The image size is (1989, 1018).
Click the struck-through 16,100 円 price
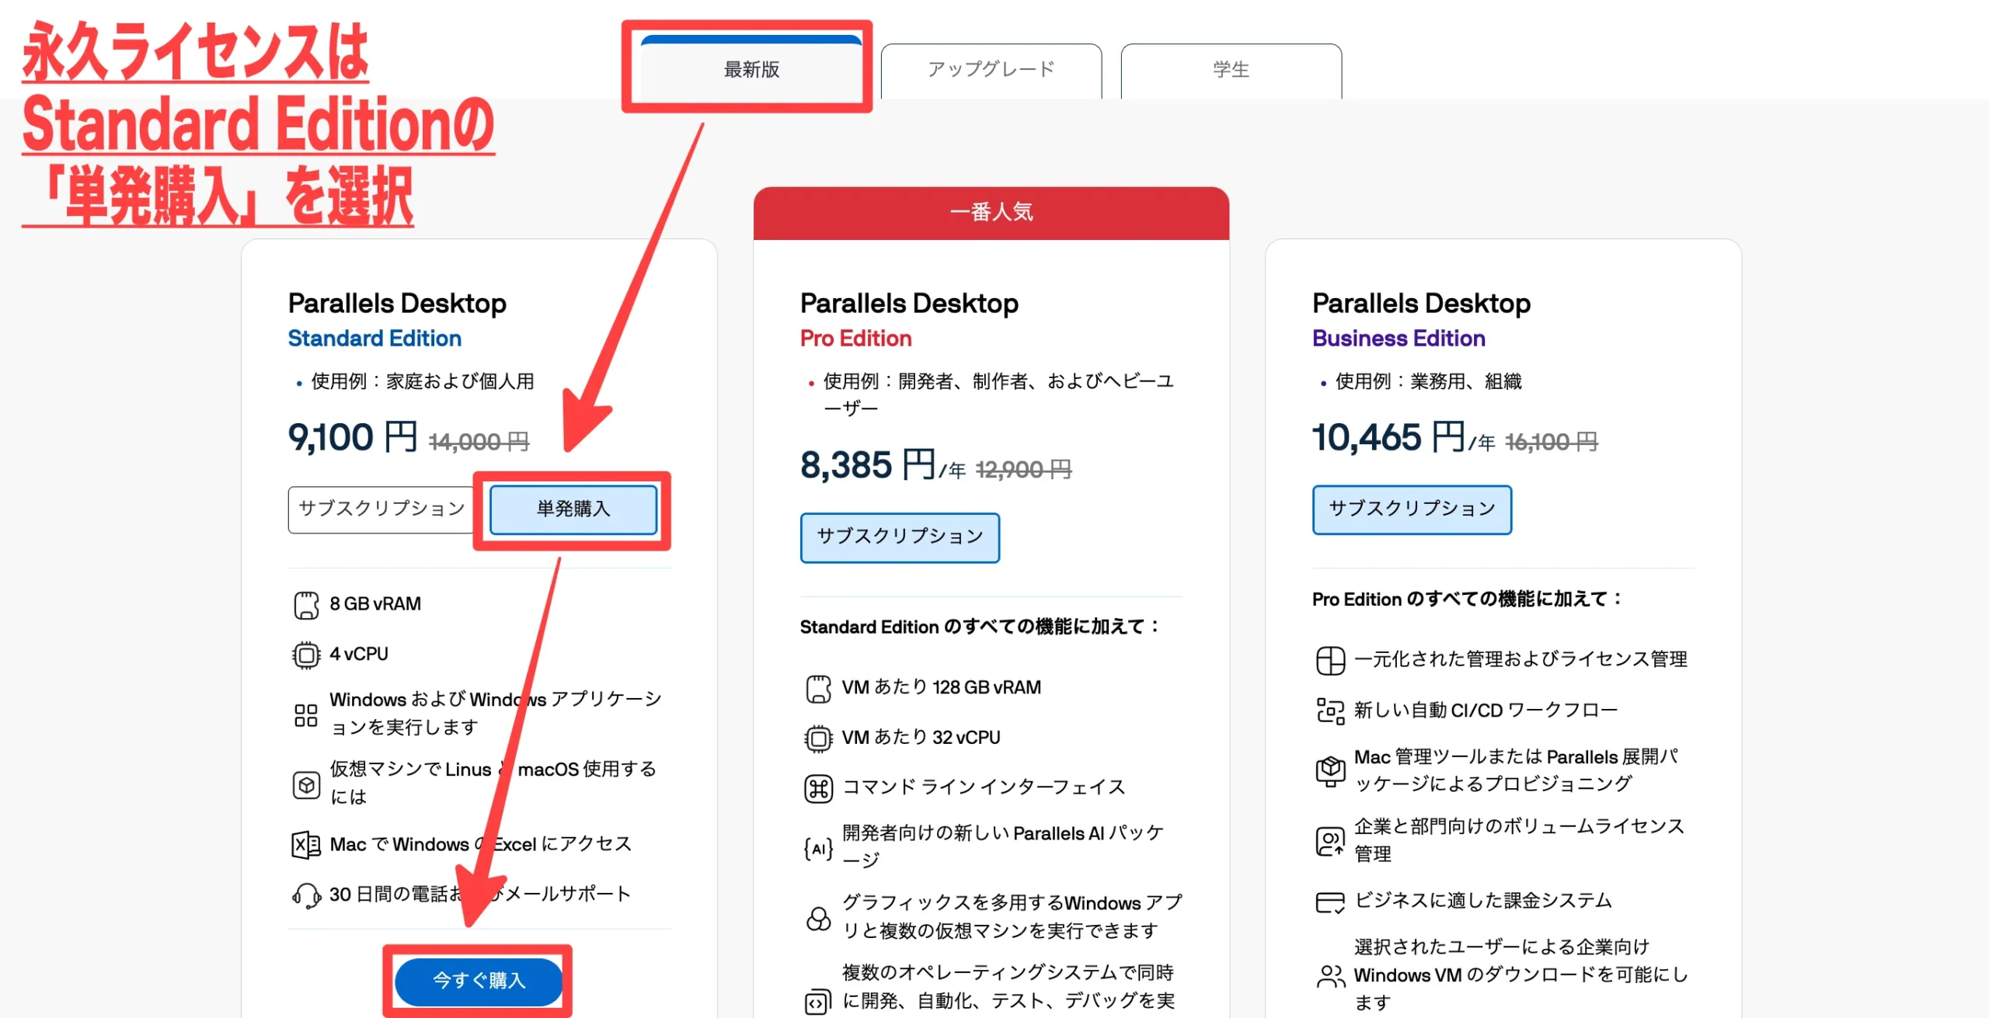[1551, 442]
